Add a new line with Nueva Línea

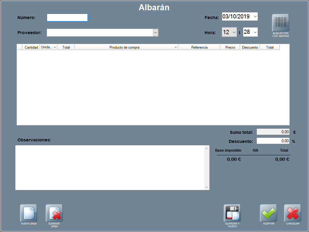tap(29, 213)
